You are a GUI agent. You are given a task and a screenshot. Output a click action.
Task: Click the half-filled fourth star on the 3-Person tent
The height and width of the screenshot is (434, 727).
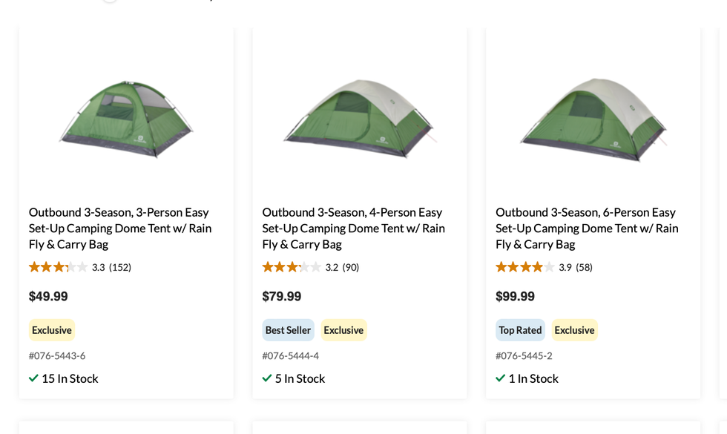(x=68, y=266)
